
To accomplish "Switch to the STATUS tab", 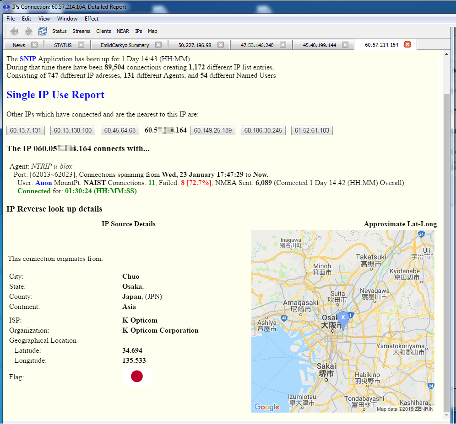I will coord(63,45).
